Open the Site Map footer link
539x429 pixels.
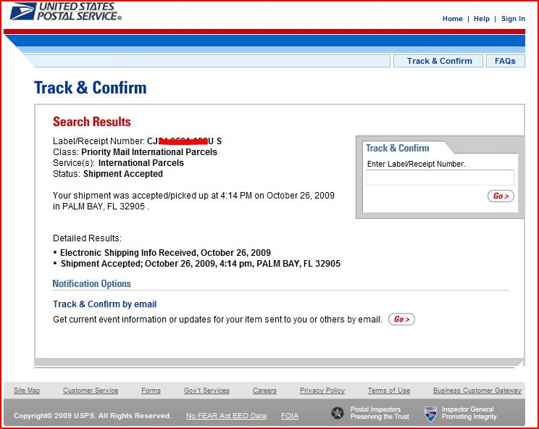(27, 390)
